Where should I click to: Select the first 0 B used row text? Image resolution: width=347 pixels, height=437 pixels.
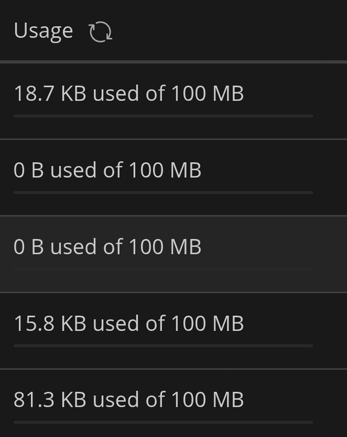107,170
